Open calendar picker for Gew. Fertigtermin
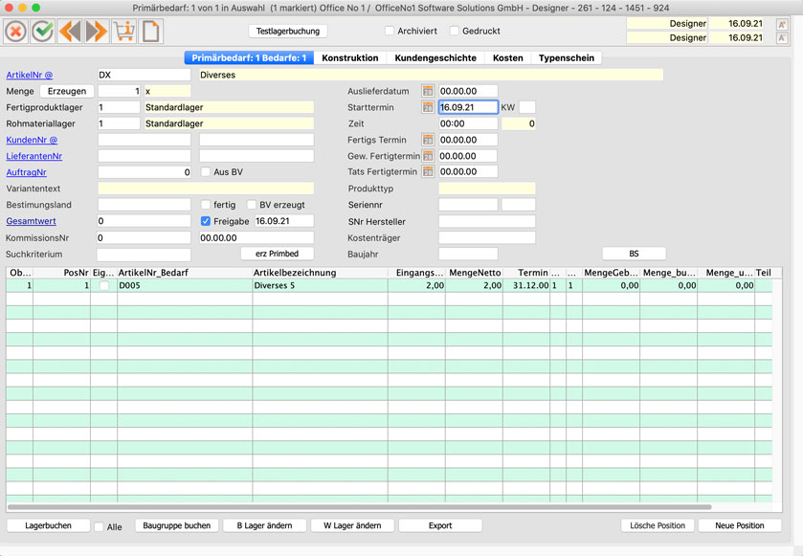The width and height of the screenshot is (803, 556). coord(428,156)
